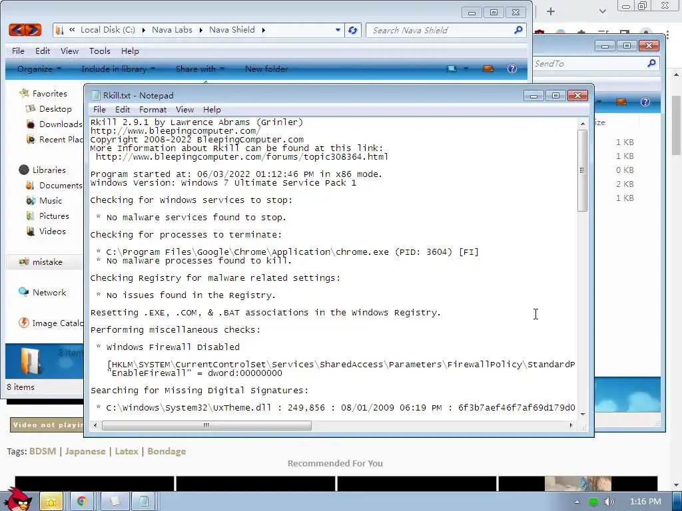Open a new Chrome tab with plus

551,11
